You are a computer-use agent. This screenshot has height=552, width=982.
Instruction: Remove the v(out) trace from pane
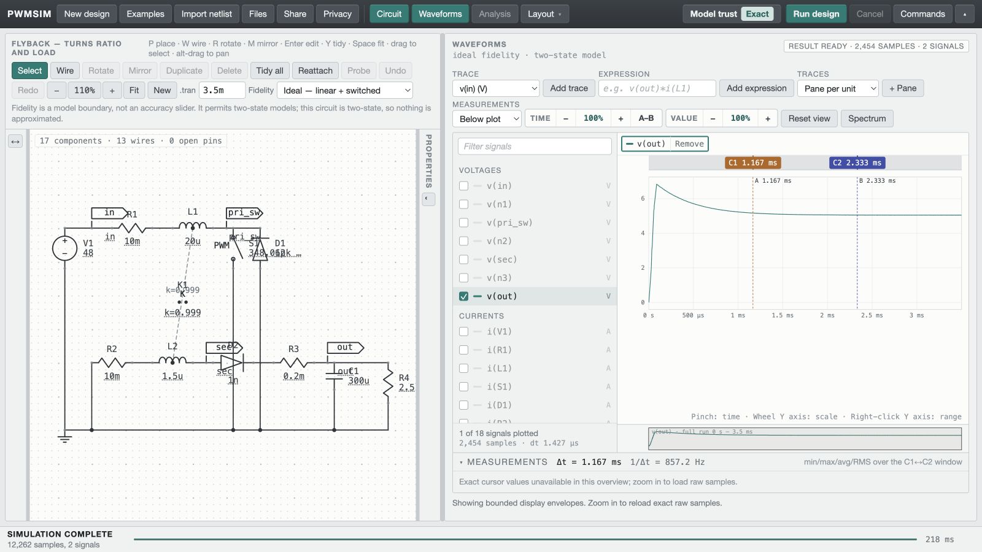(689, 144)
